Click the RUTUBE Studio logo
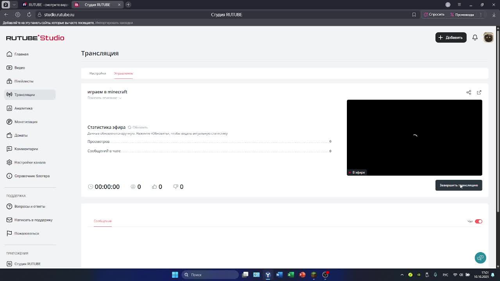 click(x=35, y=38)
